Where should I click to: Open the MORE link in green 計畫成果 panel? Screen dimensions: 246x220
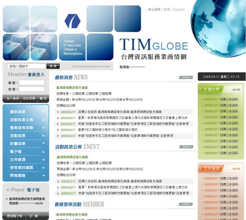coord(236,90)
